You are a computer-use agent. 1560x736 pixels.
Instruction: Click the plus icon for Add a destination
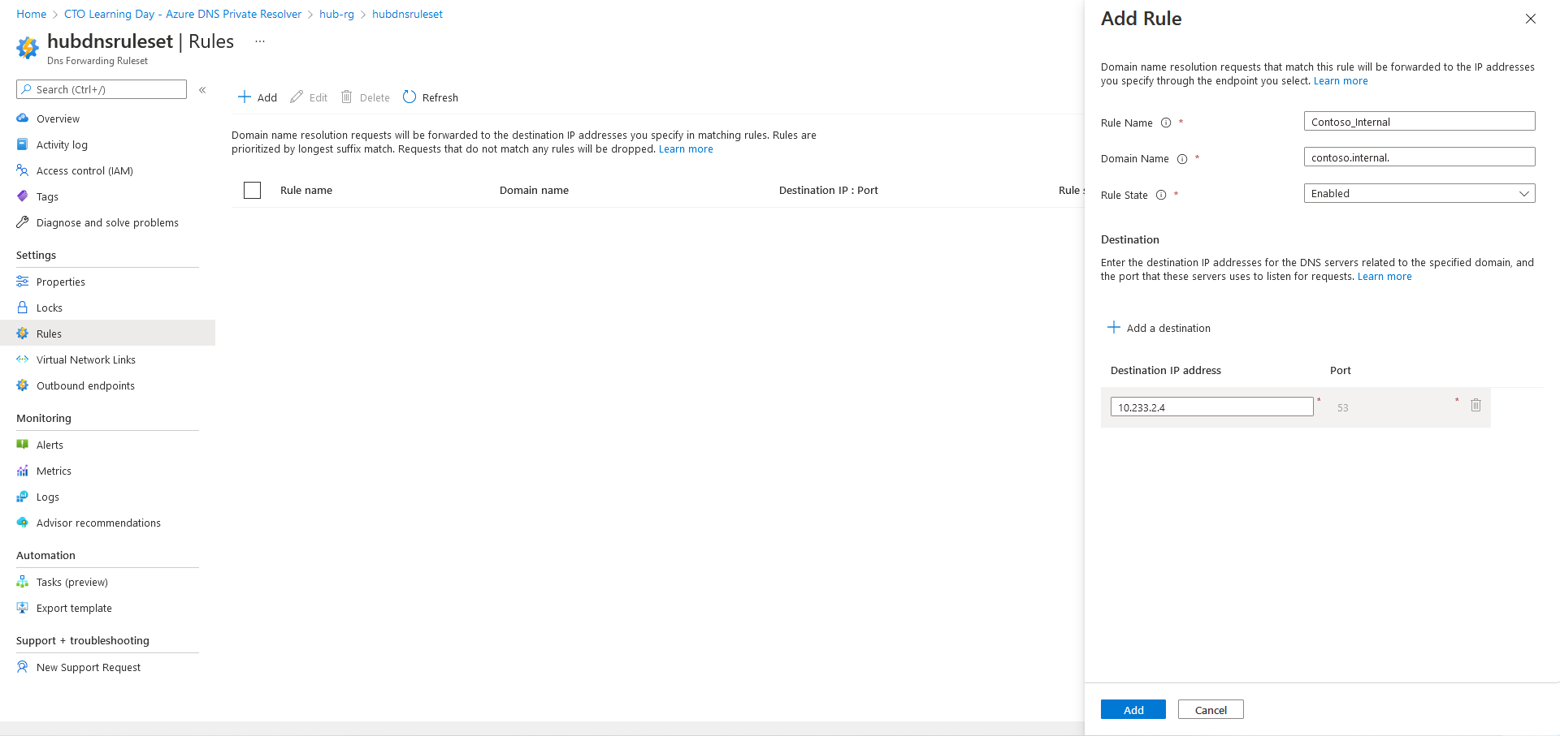coord(1114,327)
